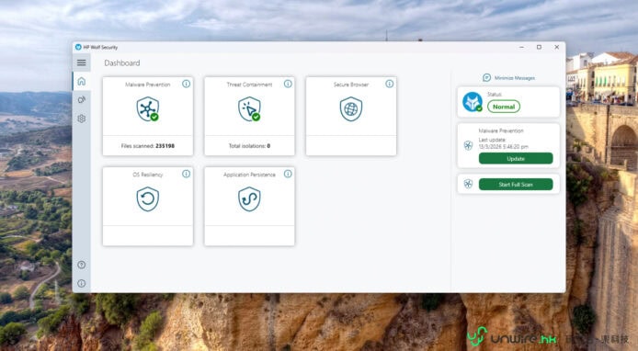
Task: Open the Application Persistence shield tile
Action: point(249,198)
